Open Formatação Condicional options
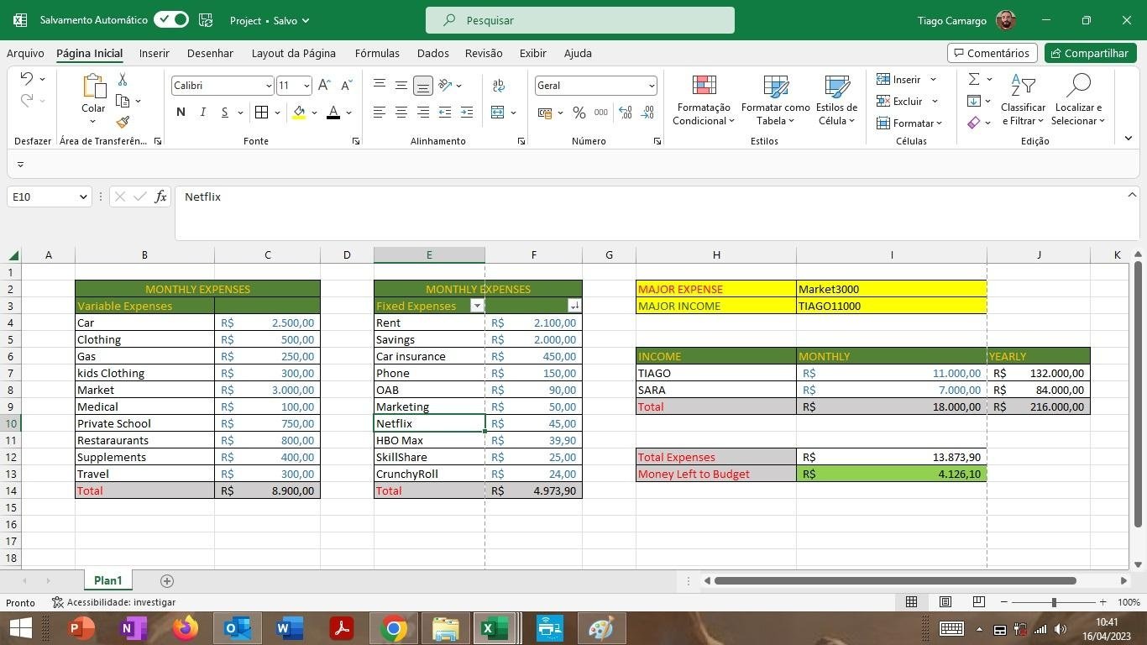 (x=704, y=101)
